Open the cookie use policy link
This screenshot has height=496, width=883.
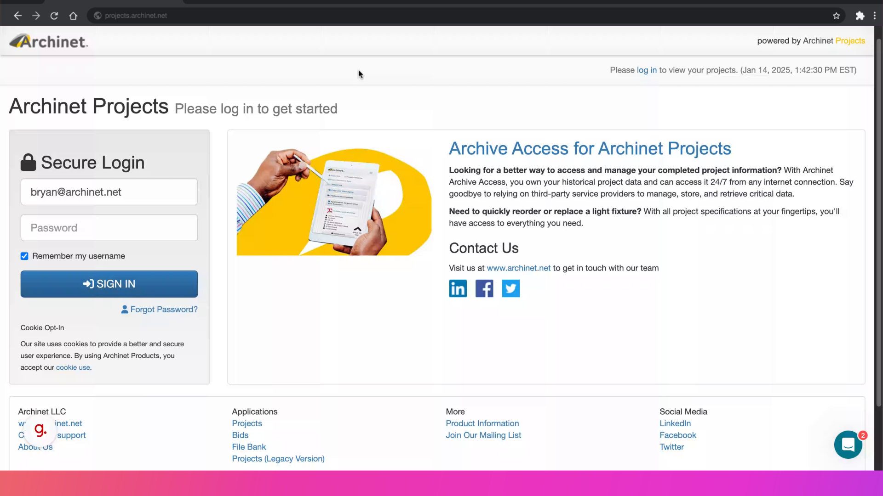[x=73, y=367]
